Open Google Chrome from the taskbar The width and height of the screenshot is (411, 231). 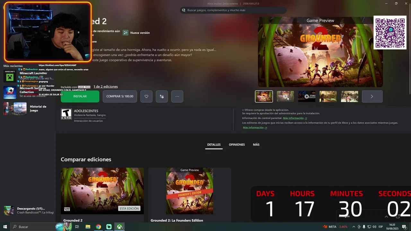(x=98, y=227)
